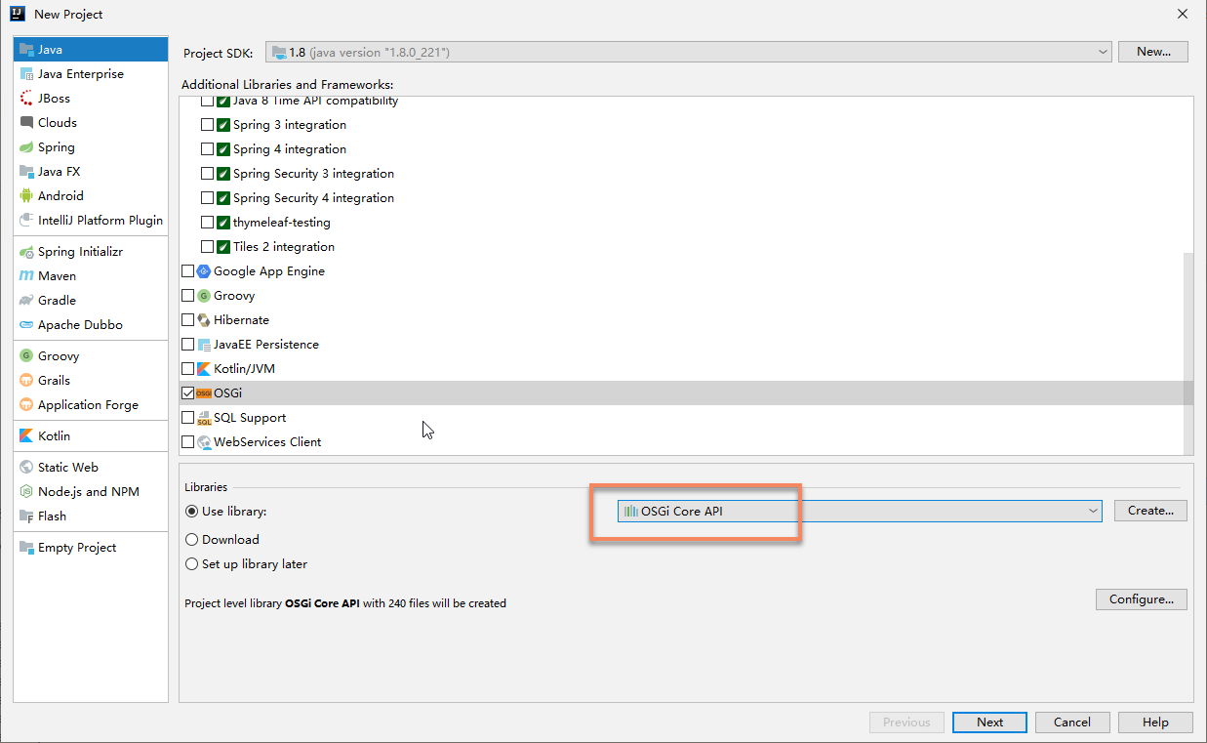
Task: Choose Grails project type
Action: (x=91, y=381)
